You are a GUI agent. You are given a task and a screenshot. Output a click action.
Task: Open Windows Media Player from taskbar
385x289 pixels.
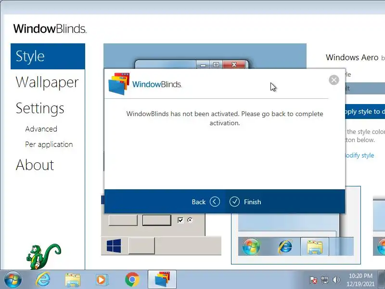[x=101, y=280]
